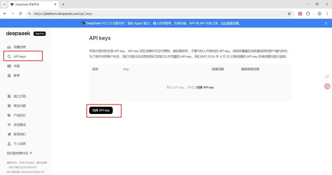Open the browser extensions puzzle icon

point(308,14)
